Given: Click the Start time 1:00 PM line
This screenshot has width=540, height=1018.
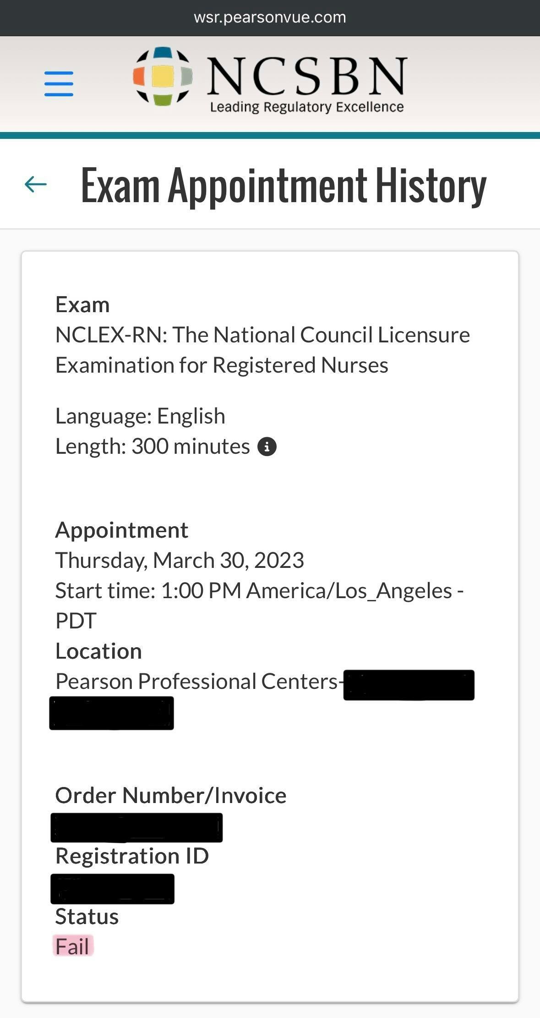Looking at the screenshot, I should (259, 591).
